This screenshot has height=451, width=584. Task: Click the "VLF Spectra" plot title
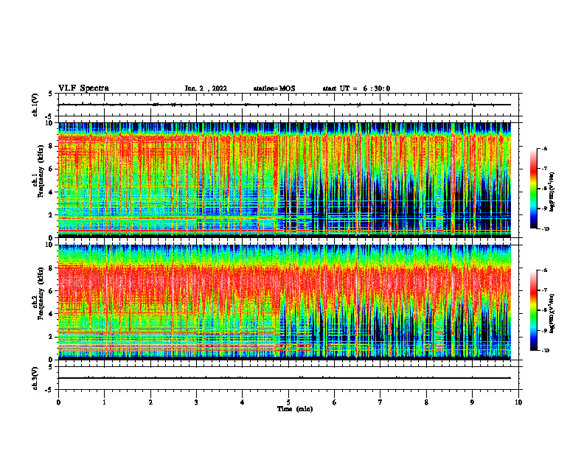[83, 88]
